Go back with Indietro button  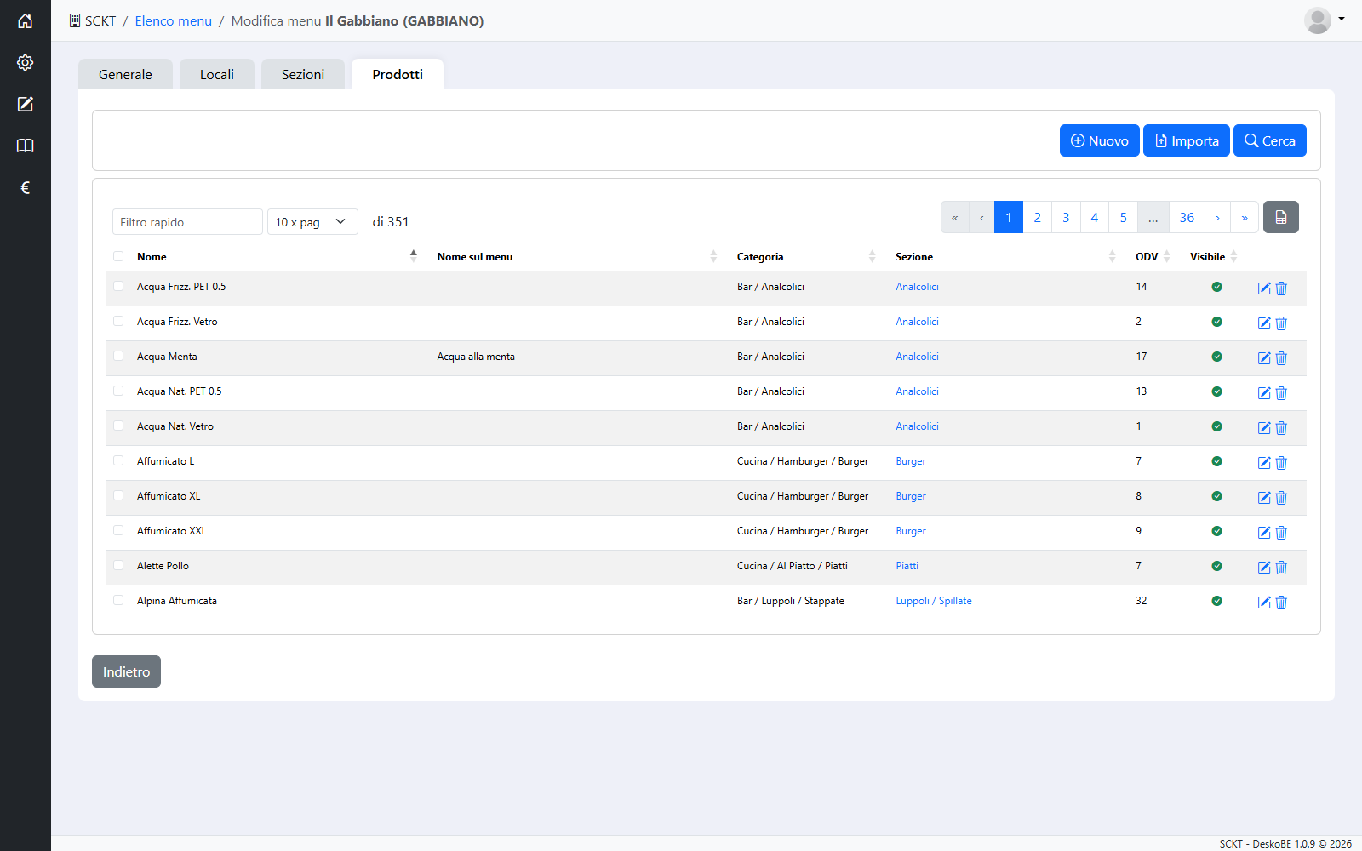[x=126, y=671]
